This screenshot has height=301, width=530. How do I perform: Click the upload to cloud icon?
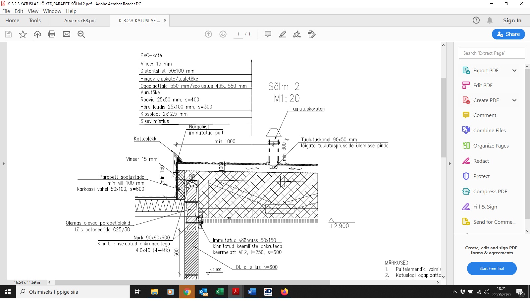[x=37, y=34]
